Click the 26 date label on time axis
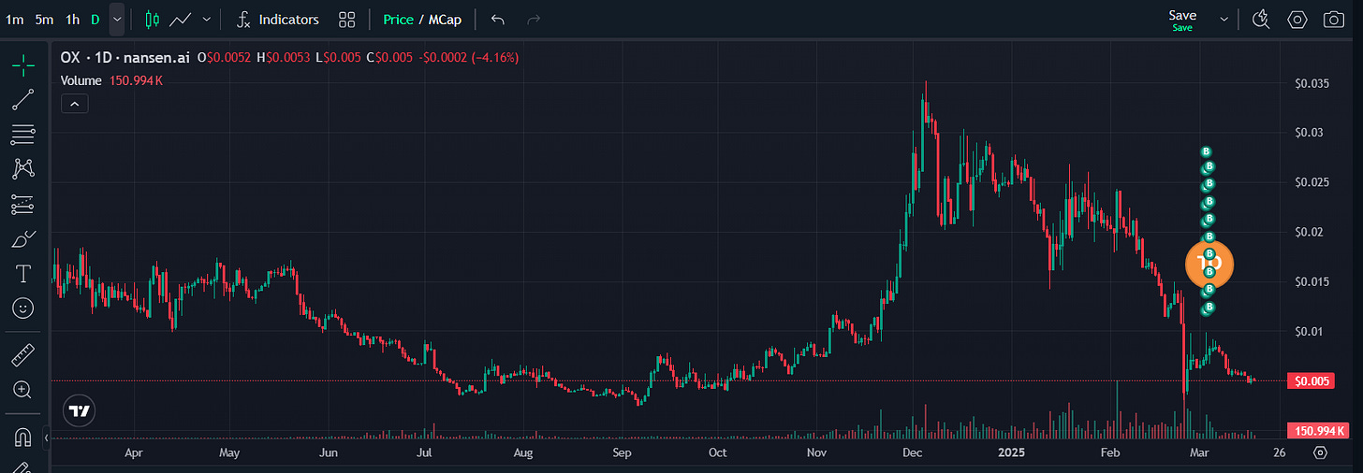 [1280, 452]
